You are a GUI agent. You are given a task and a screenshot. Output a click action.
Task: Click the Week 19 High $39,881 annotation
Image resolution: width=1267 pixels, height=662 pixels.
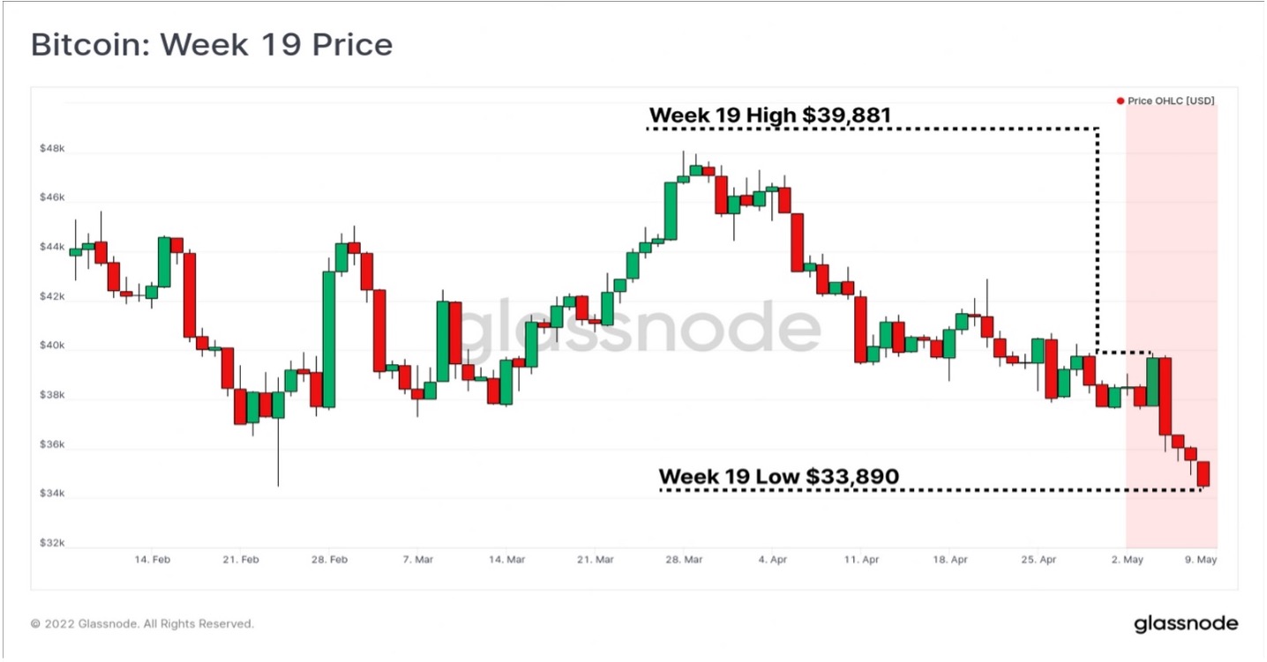pyautogui.click(x=770, y=115)
